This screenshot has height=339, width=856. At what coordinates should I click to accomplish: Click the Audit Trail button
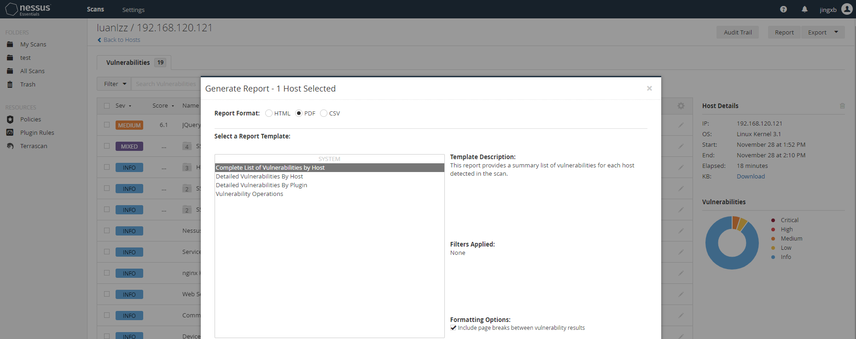737,32
